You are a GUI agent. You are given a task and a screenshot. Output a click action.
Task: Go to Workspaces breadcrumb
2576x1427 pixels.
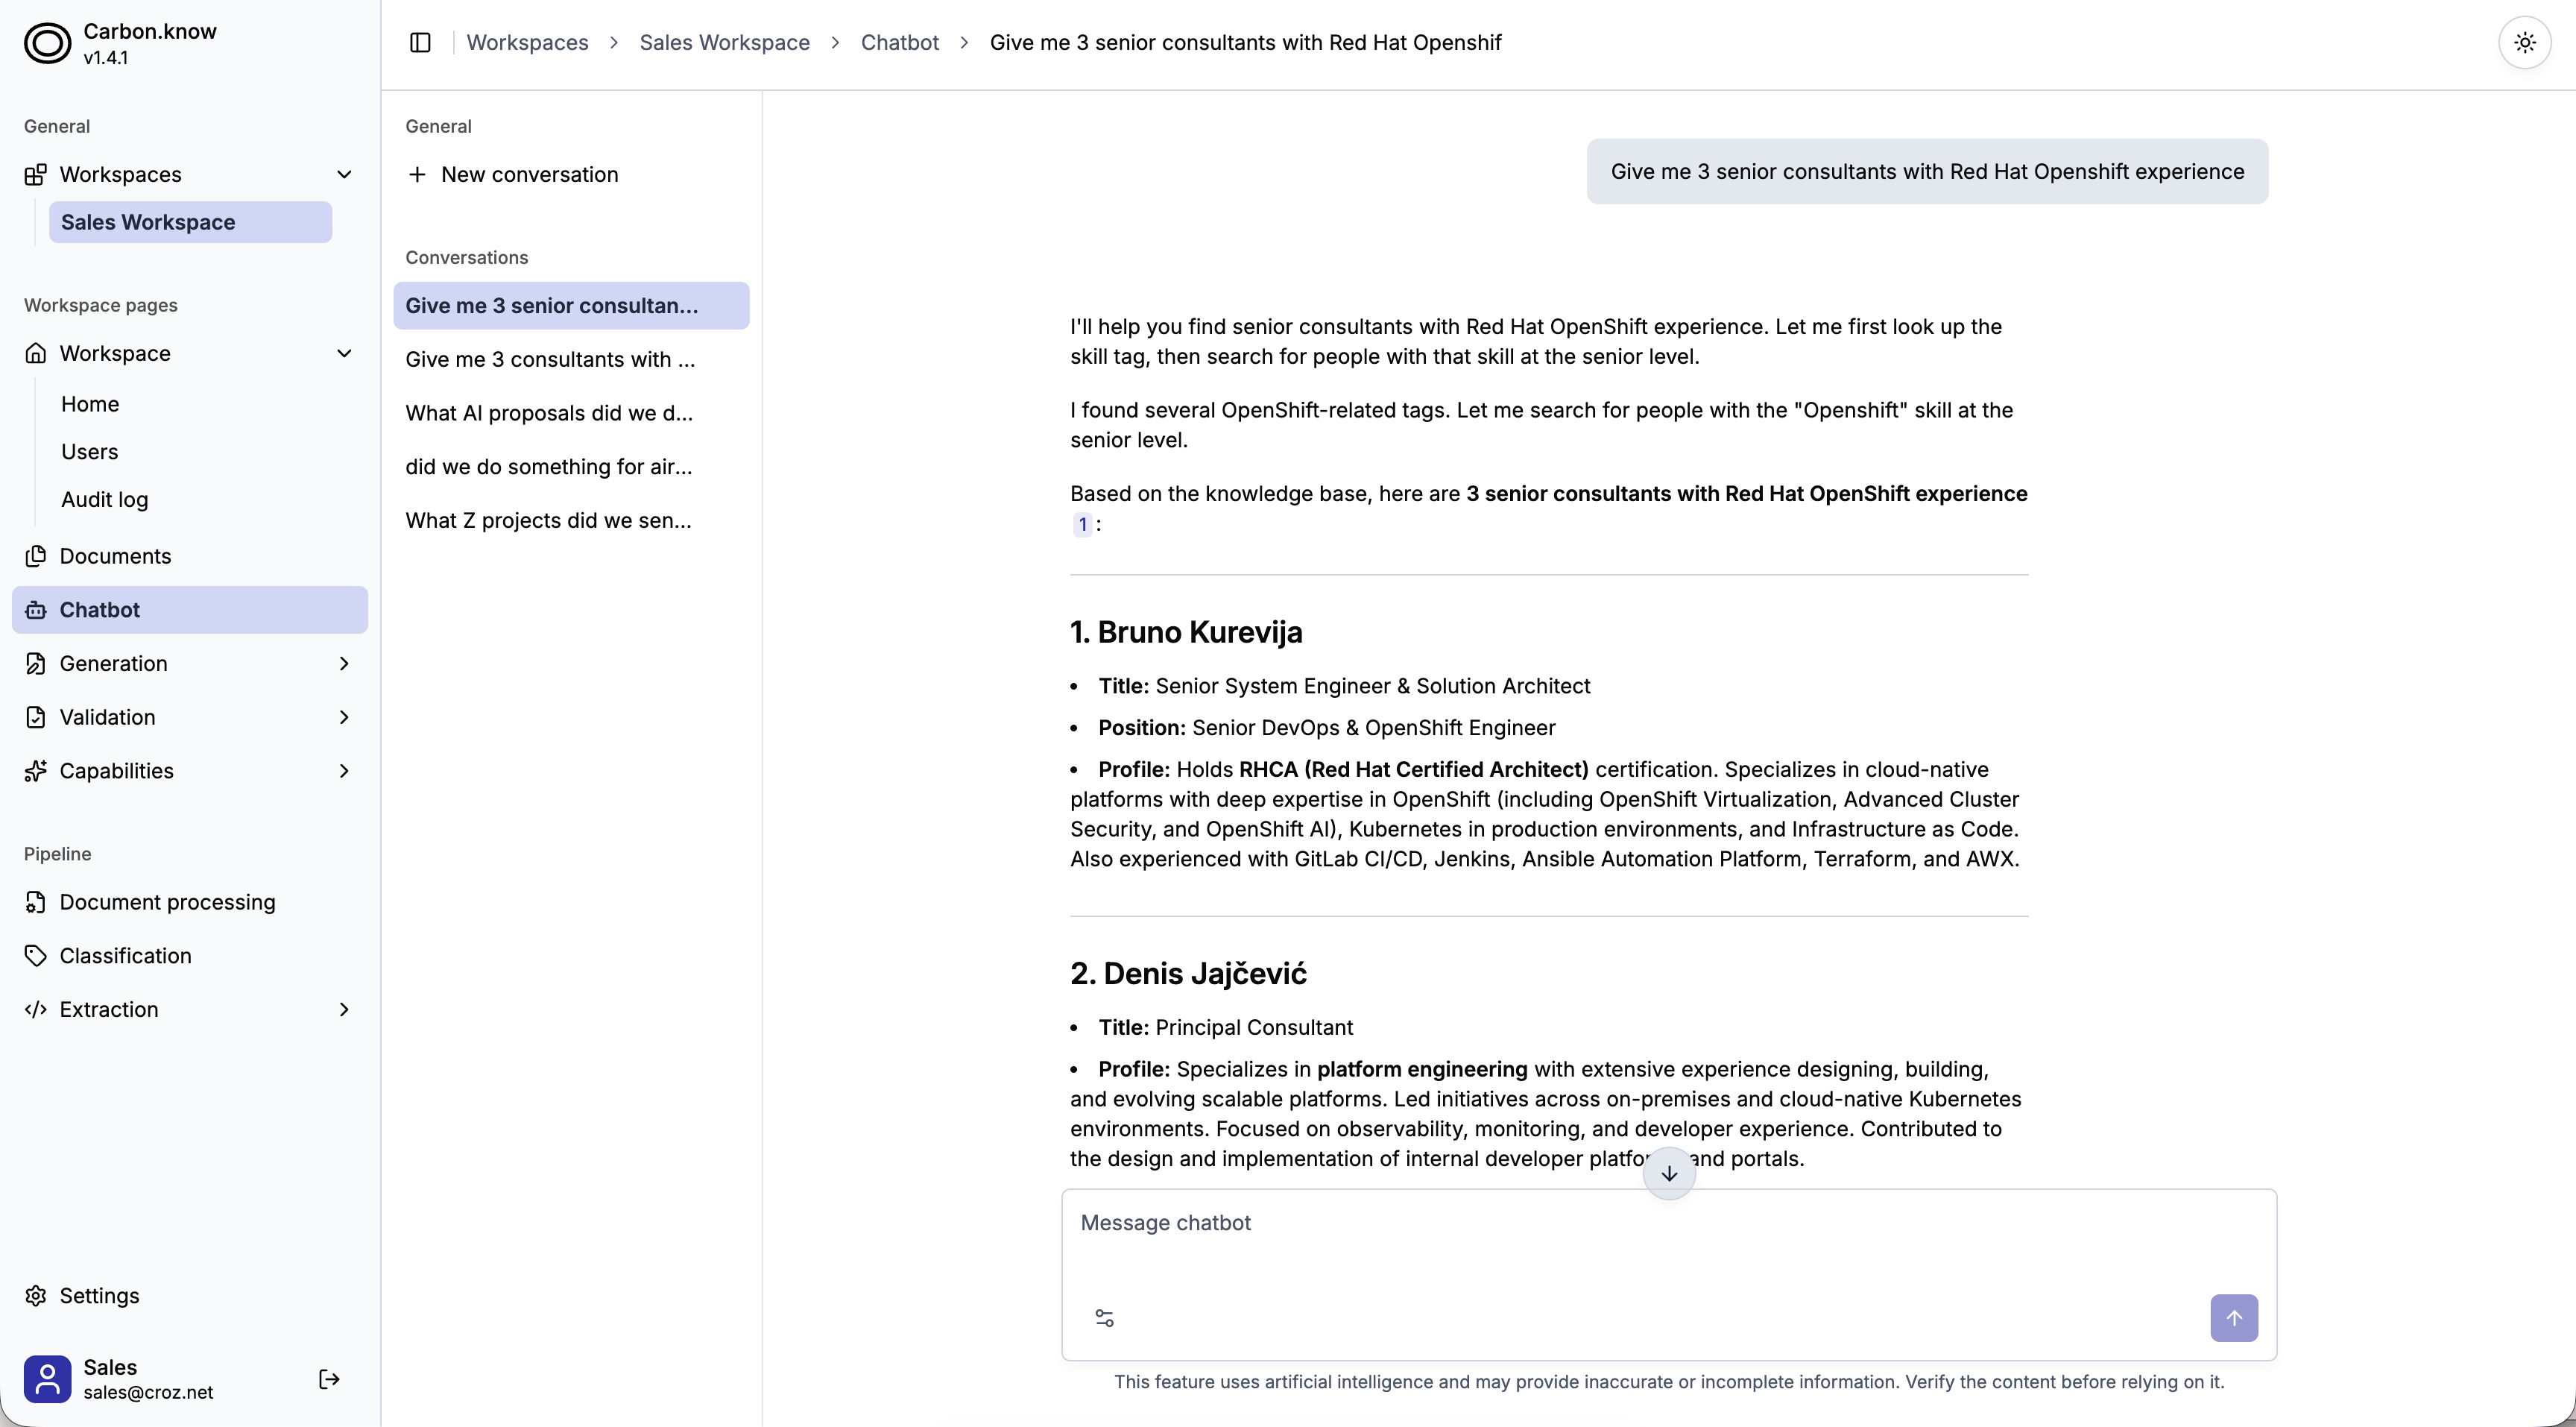[527, 43]
